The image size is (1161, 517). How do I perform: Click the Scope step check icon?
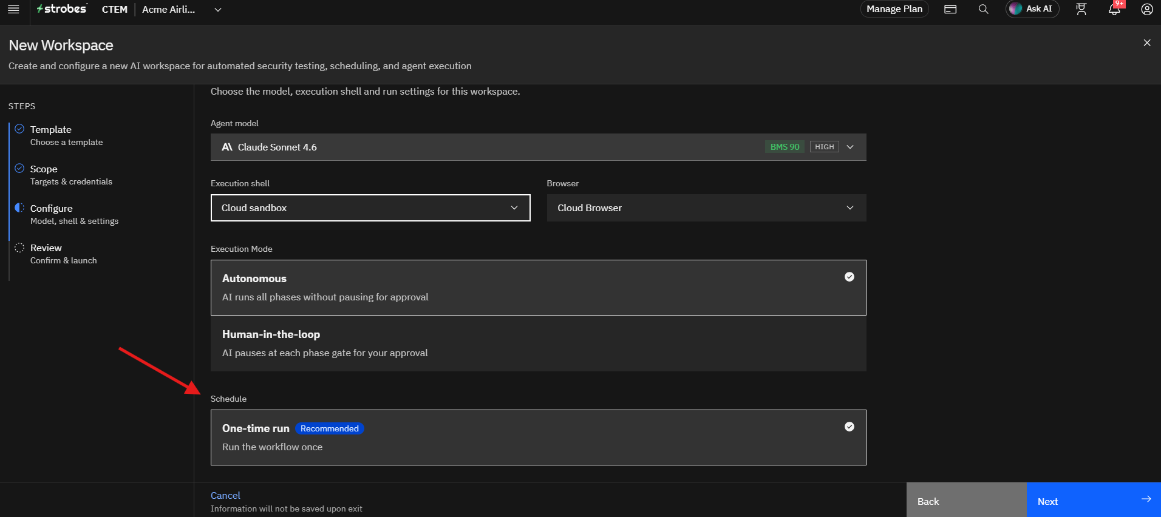19,168
